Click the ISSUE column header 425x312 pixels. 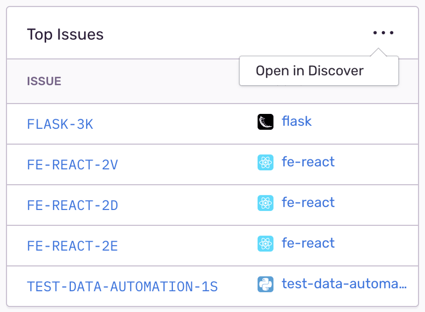click(x=44, y=81)
